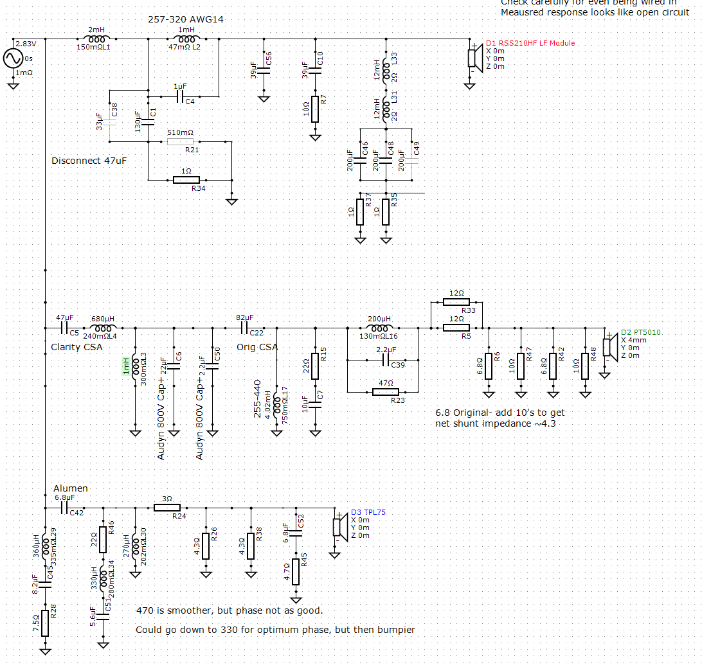The width and height of the screenshot is (702, 667).
Task: Select the greyed-out capacitor C49
Action: coord(412,160)
